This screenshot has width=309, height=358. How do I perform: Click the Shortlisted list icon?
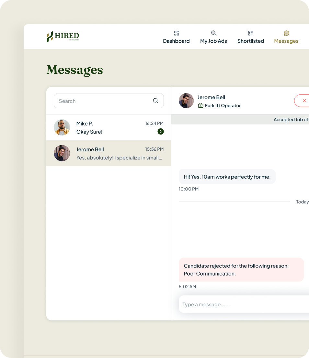tap(251, 33)
